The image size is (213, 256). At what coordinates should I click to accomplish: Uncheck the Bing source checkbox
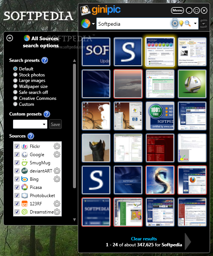click(x=17, y=179)
